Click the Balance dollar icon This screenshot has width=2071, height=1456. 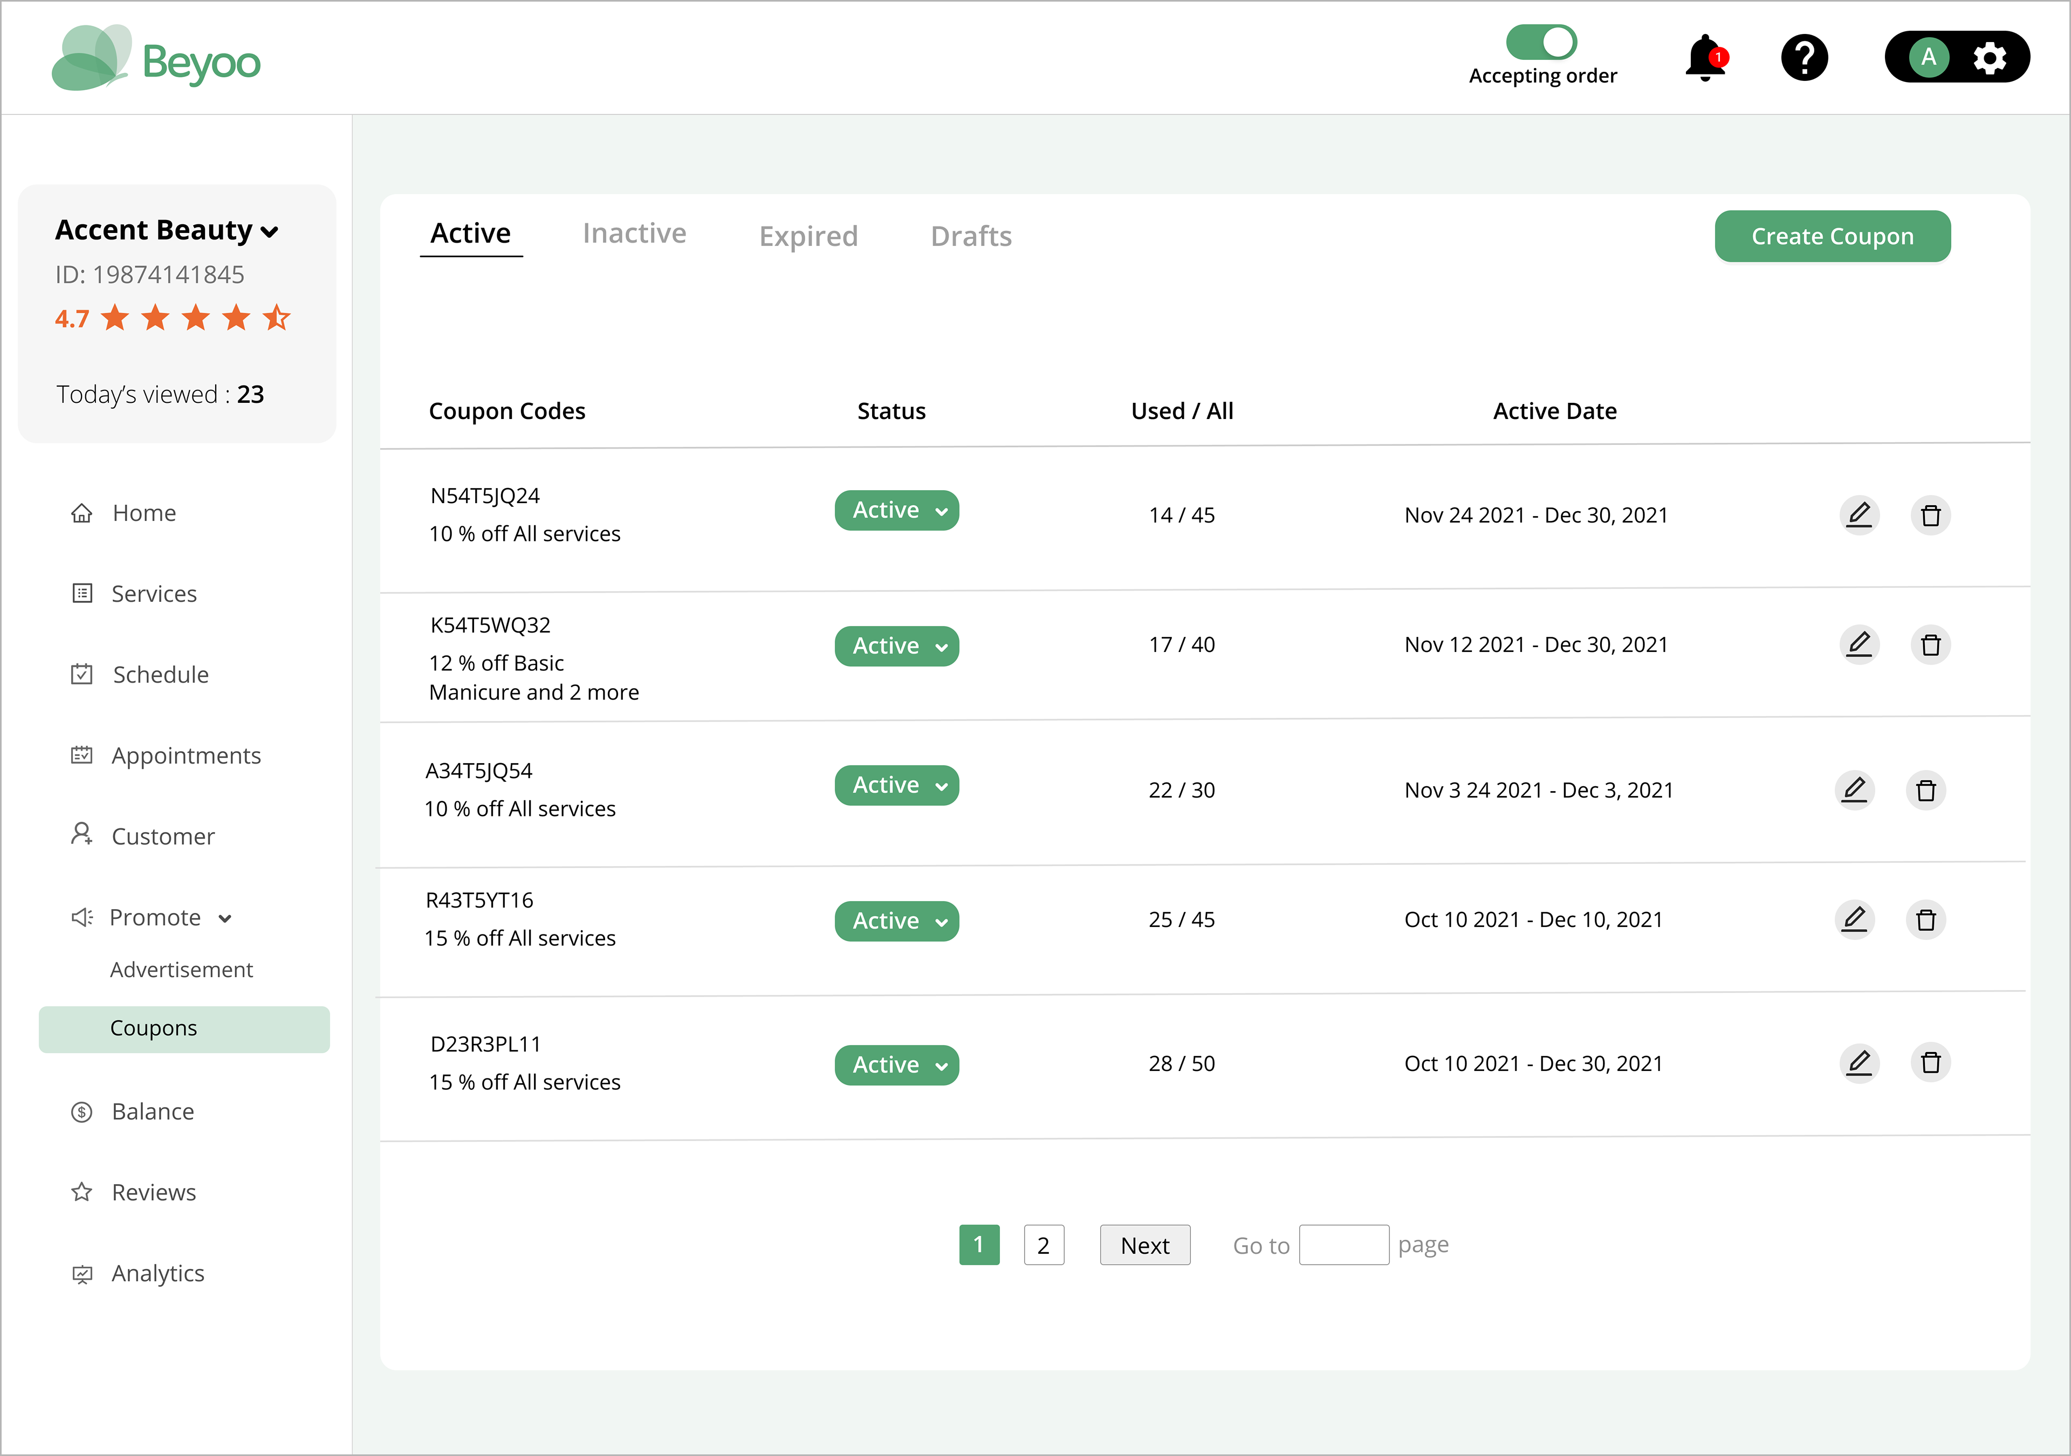click(82, 1112)
